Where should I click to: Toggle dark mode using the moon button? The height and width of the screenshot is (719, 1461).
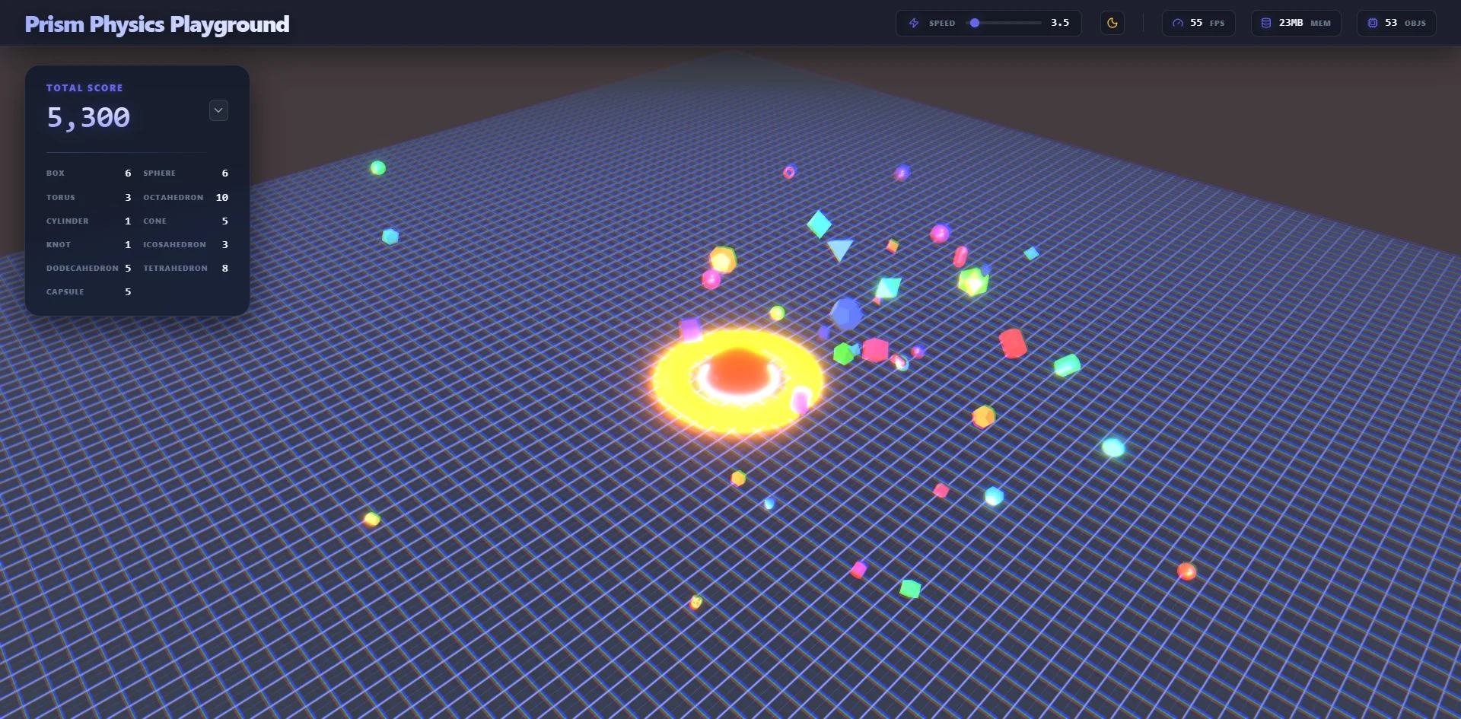1112,23
